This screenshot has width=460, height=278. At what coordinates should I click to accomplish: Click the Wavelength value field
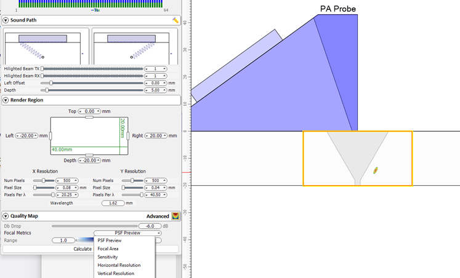click(x=112, y=203)
